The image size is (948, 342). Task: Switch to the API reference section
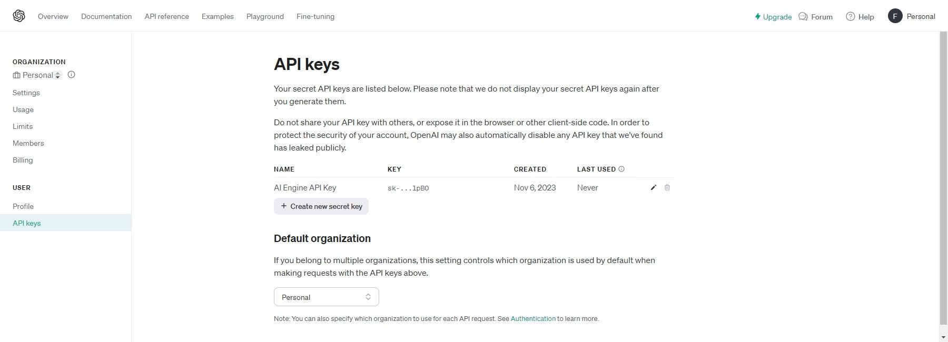click(166, 16)
